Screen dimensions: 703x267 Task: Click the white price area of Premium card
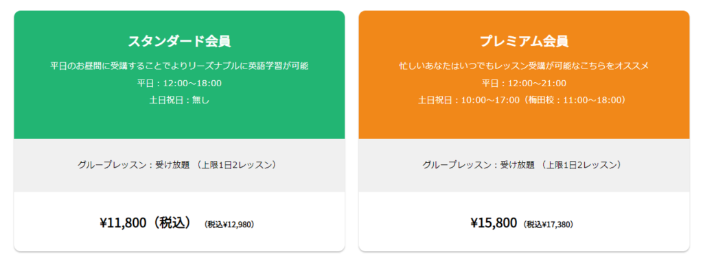524,222
